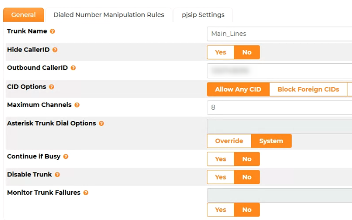Select Block Foreign CIDs option
352x220 pixels.
coord(308,90)
